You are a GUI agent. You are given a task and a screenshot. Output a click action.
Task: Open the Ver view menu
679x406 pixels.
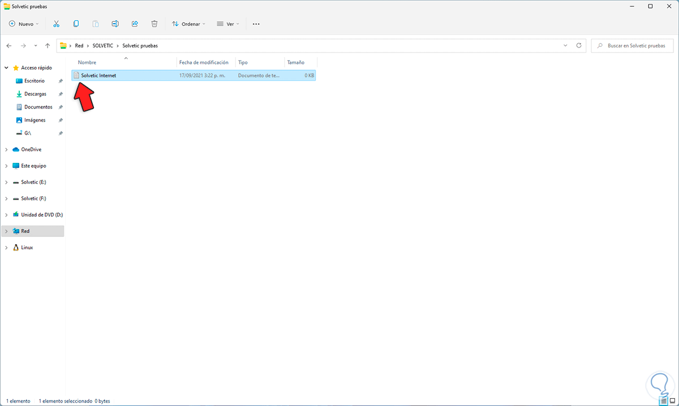(228, 24)
